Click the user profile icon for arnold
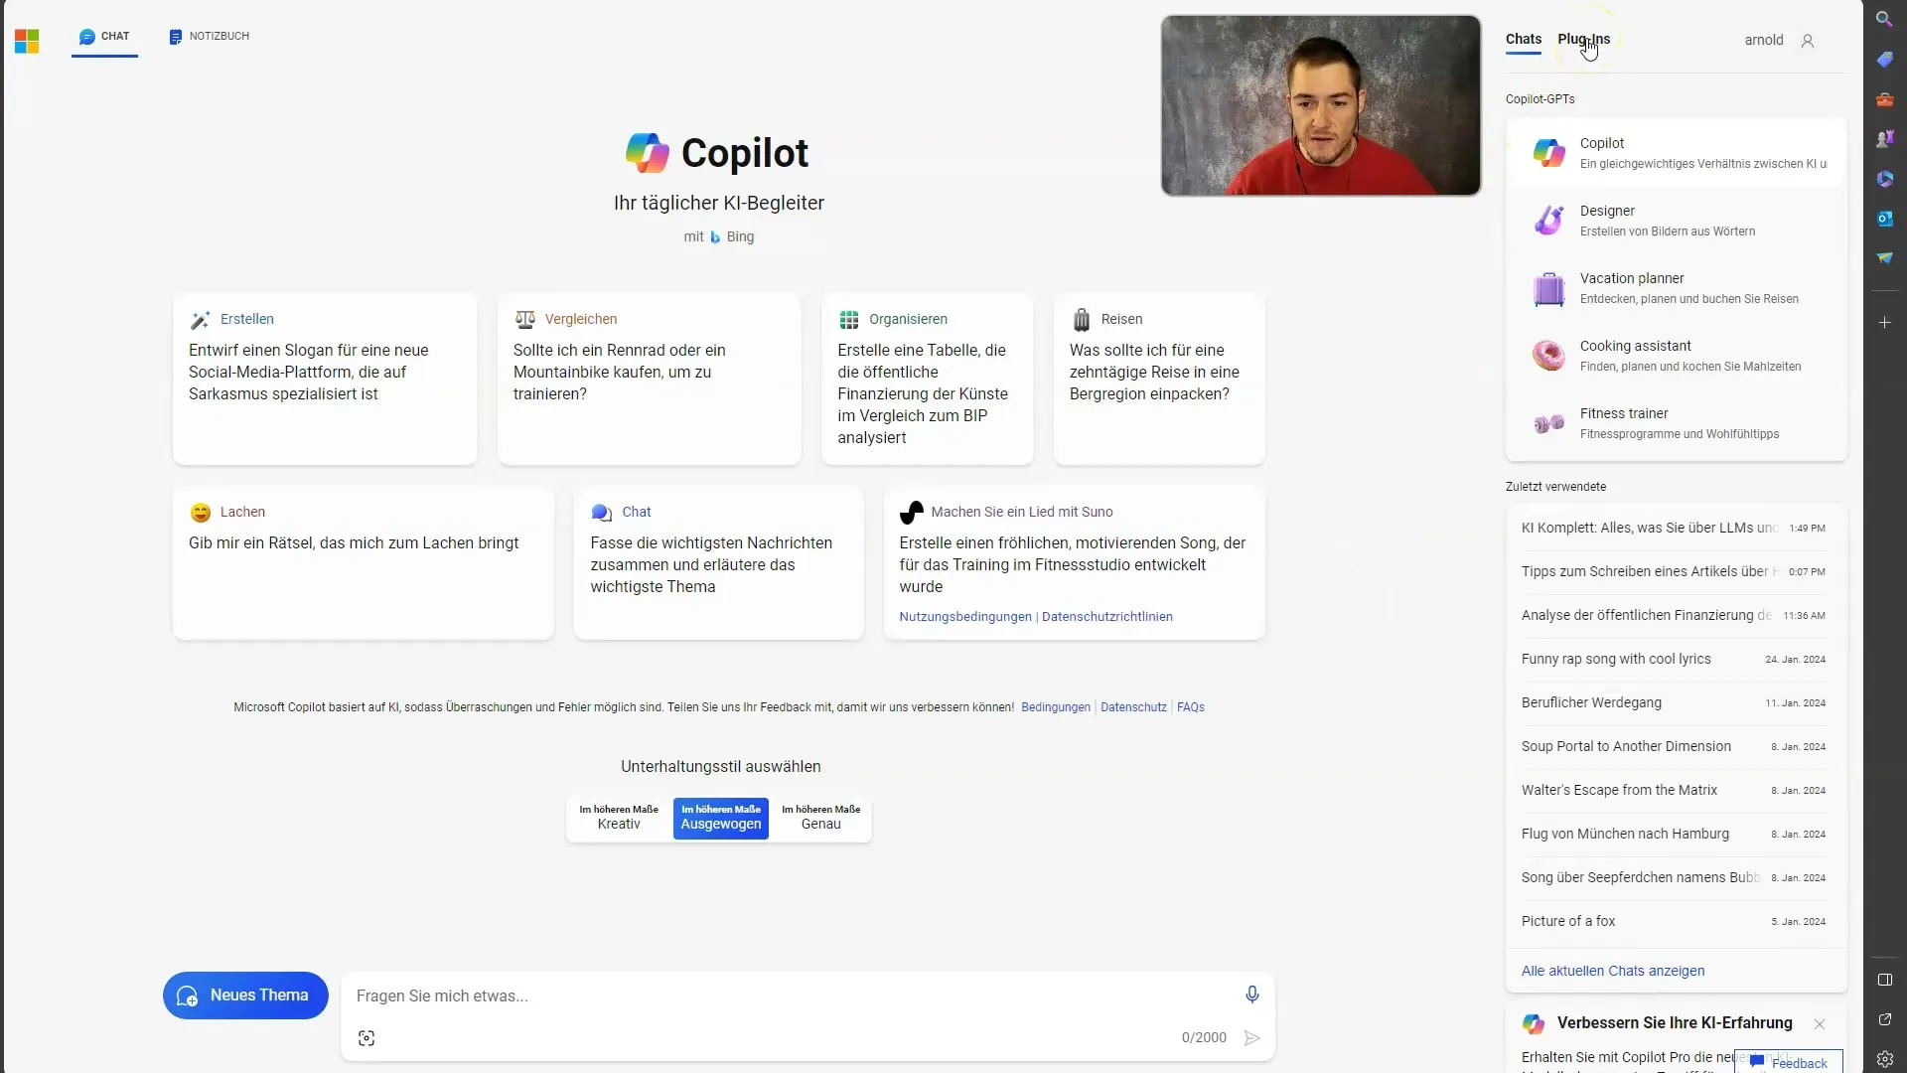Screen dimensions: 1907x1073 (x=1808, y=40)
